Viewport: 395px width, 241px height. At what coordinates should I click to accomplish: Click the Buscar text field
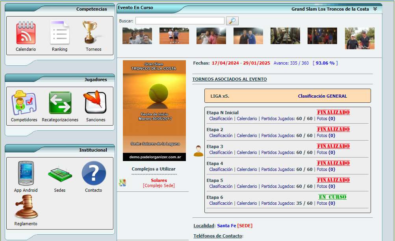[180, 21]
